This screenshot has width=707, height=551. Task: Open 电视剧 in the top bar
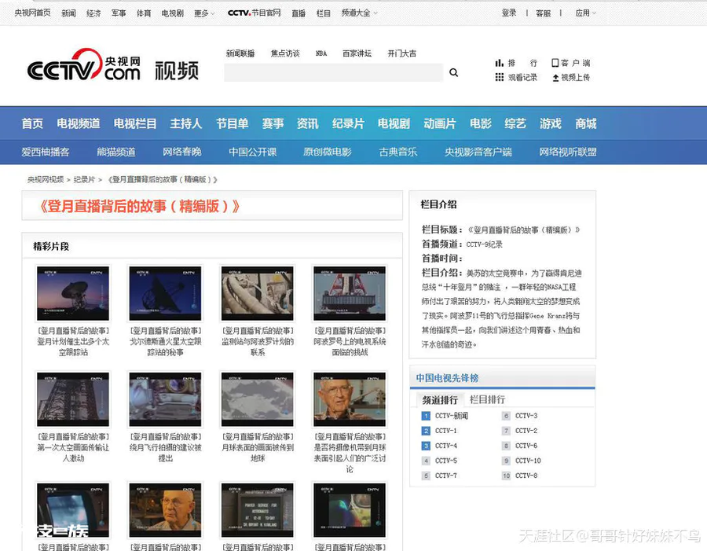[x=173, y=13]
